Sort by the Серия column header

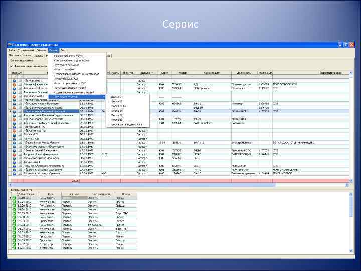165,73
